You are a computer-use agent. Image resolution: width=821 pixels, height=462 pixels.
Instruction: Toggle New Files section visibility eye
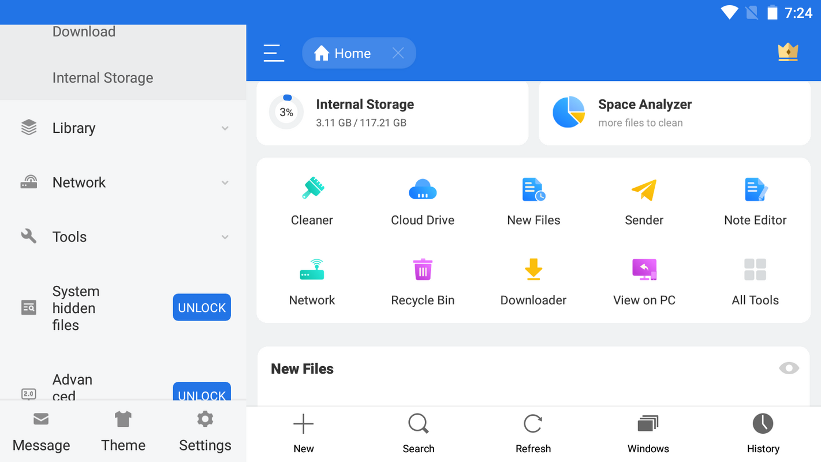pos(789,368)
